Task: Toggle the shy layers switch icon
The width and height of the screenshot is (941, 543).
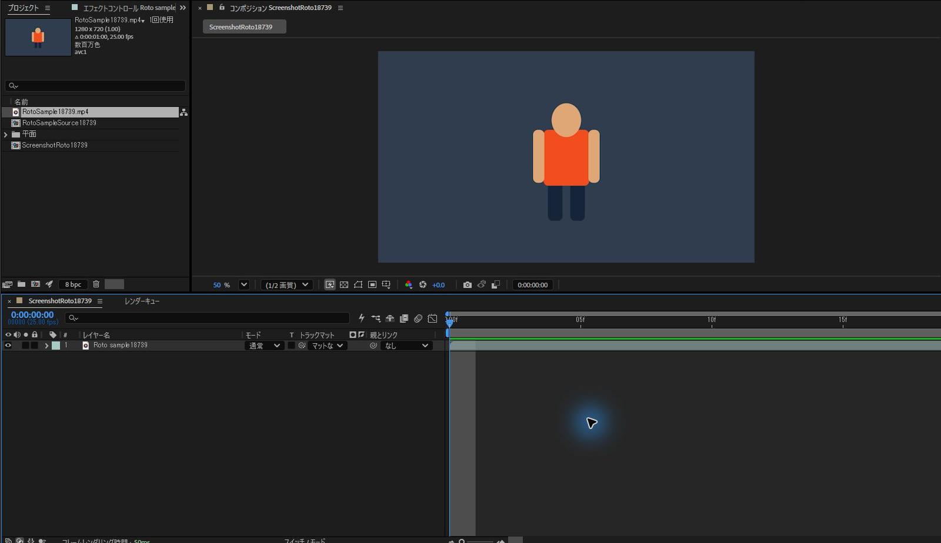Action: 390,319
